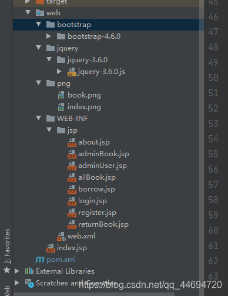Click the JSP icon of register.jsp
The image size is (228, 296).
tap(72, 213)
